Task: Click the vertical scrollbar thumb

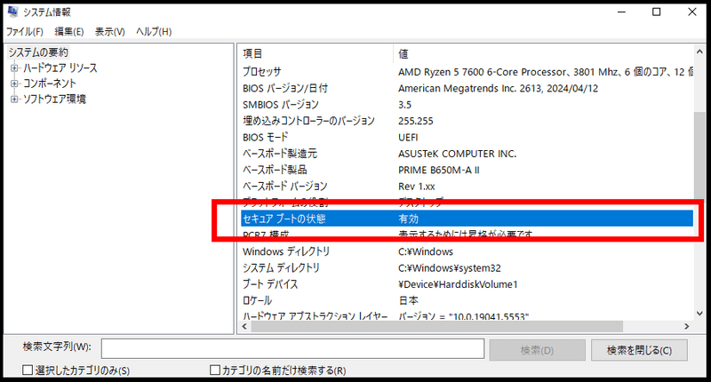Action: coord(699,156)
